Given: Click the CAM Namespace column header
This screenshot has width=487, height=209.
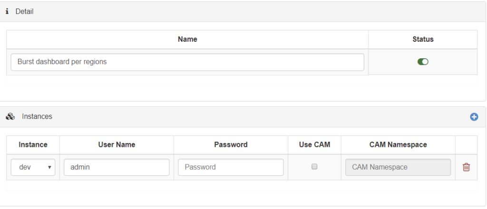Looking at the screenshot, I should pos(398,145).
